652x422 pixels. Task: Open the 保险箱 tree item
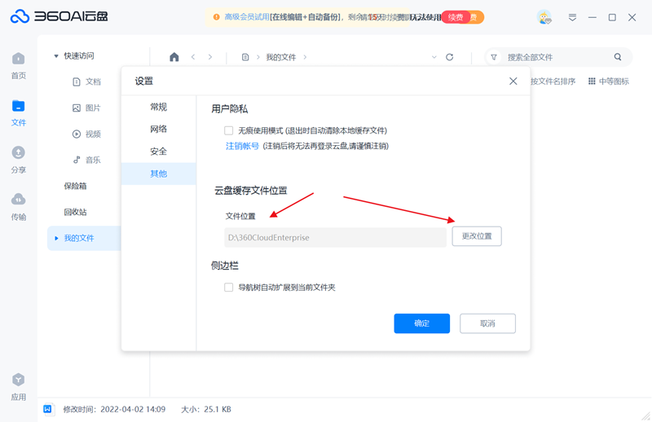coord(75,186)
